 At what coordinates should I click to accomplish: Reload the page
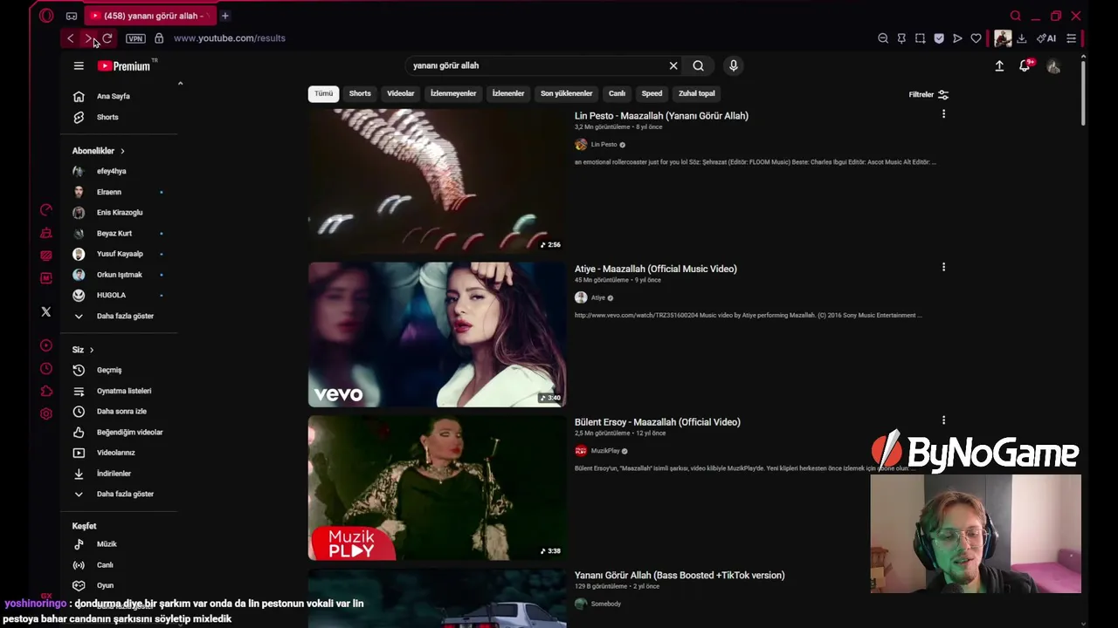pos(107,38)
